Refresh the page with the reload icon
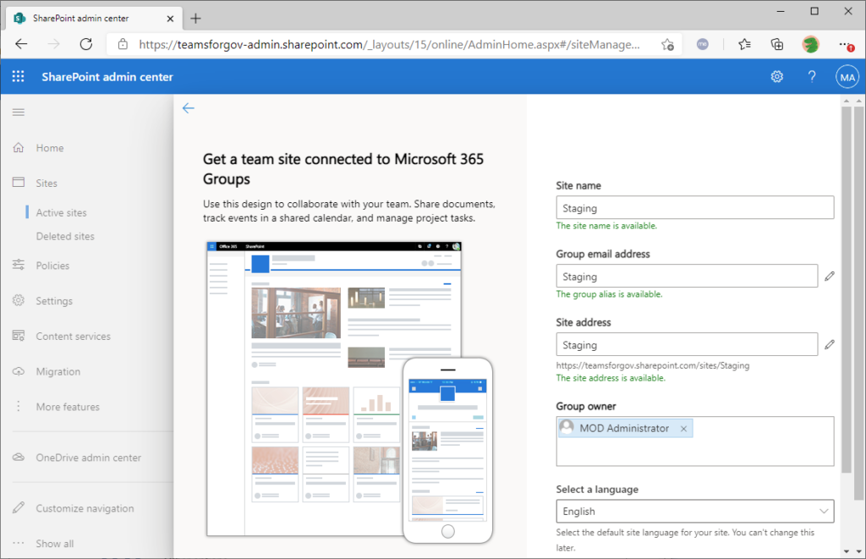 [x=87, y=44]
